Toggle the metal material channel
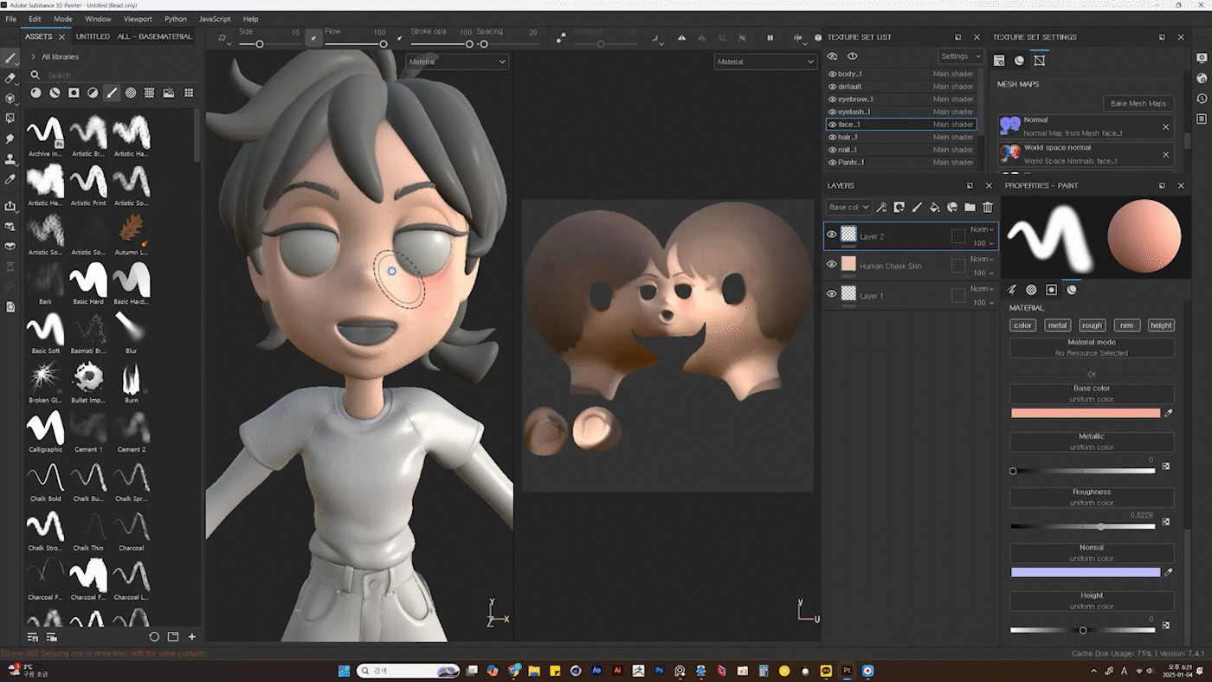 [x=1057, y=325]
